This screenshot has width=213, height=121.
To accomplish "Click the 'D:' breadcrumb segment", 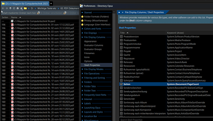I will (x=32, y=8).
